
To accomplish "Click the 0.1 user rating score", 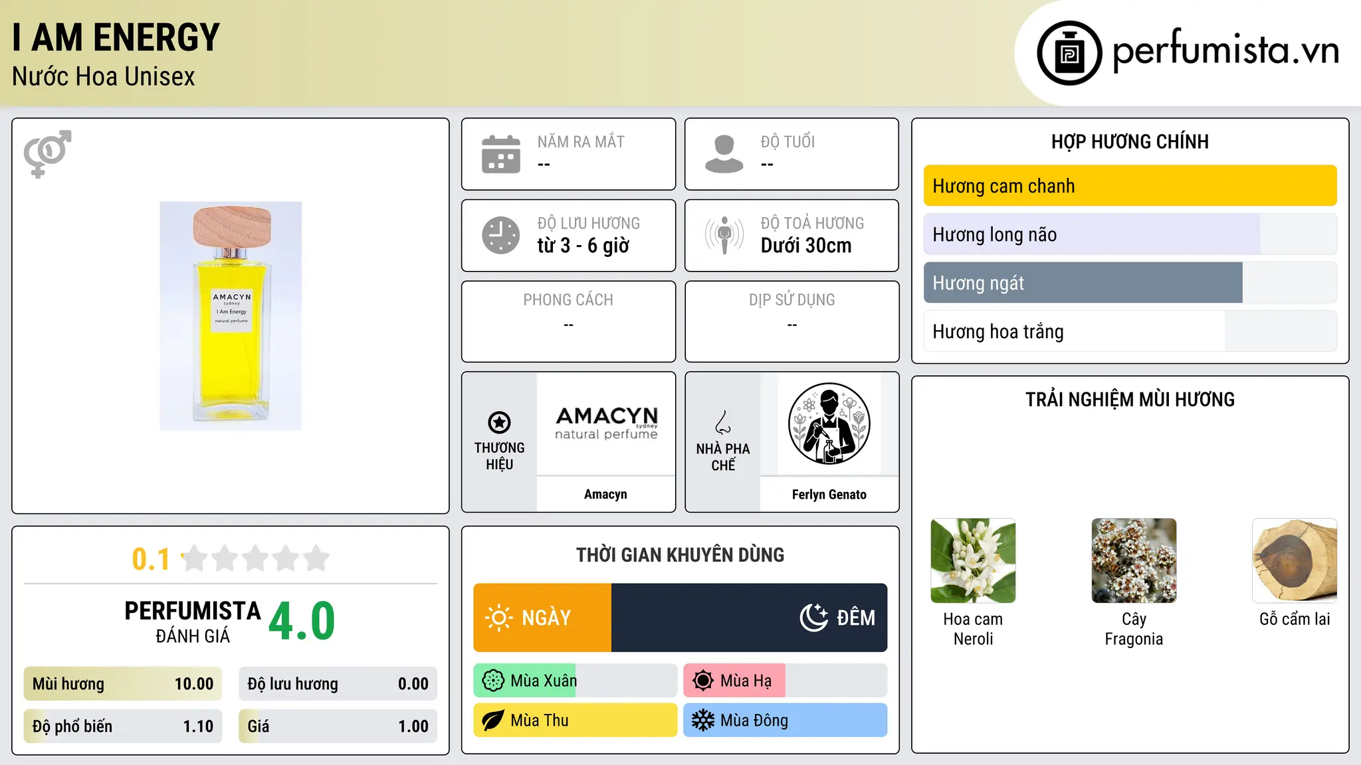I will 151,559.
